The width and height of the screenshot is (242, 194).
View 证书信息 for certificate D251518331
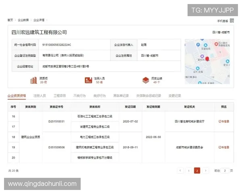tap(224, 121)
